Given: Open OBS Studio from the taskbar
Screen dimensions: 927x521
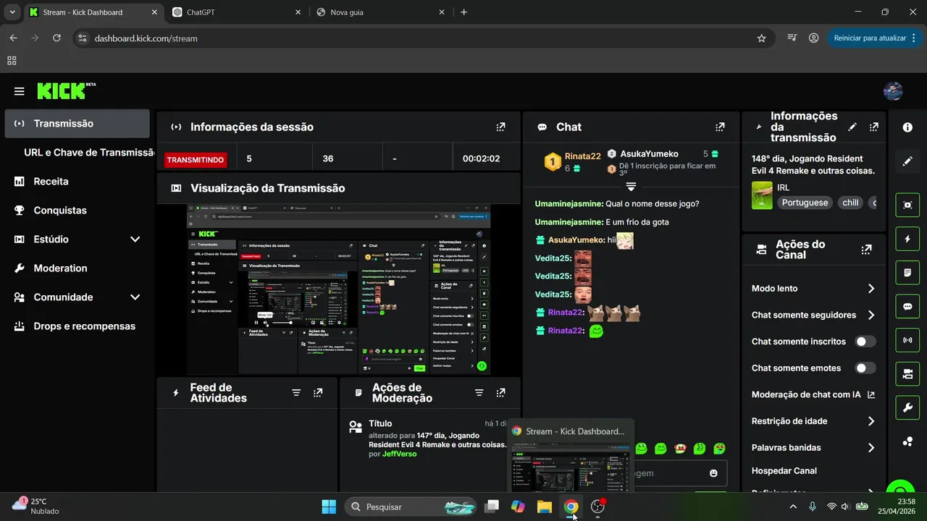Looking at the screenshot, I should (x=597, y=507).
